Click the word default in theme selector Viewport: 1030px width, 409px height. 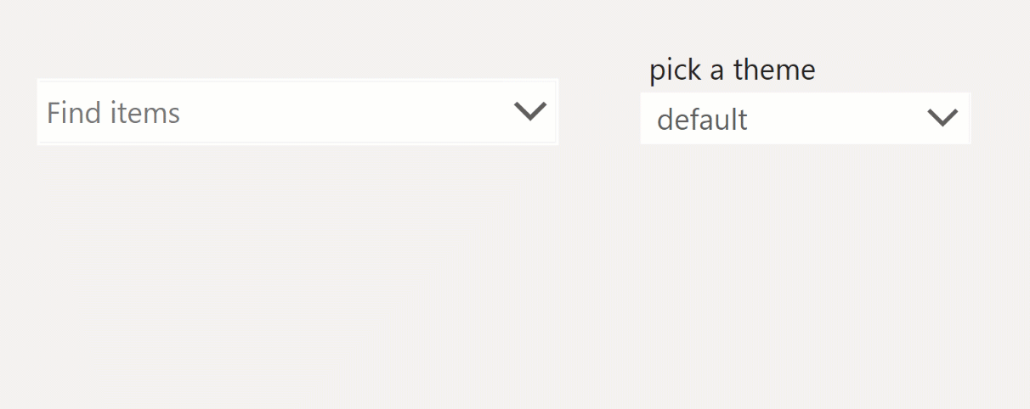(x=702, y=120)
